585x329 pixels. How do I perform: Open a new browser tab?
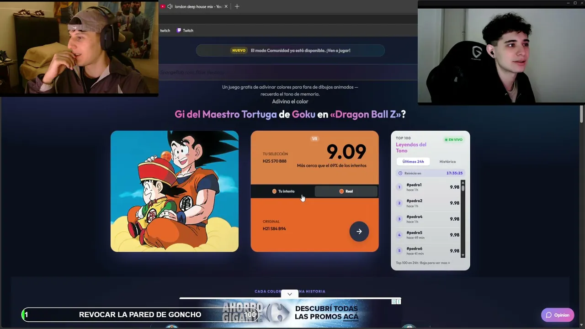tap(237, 6)
